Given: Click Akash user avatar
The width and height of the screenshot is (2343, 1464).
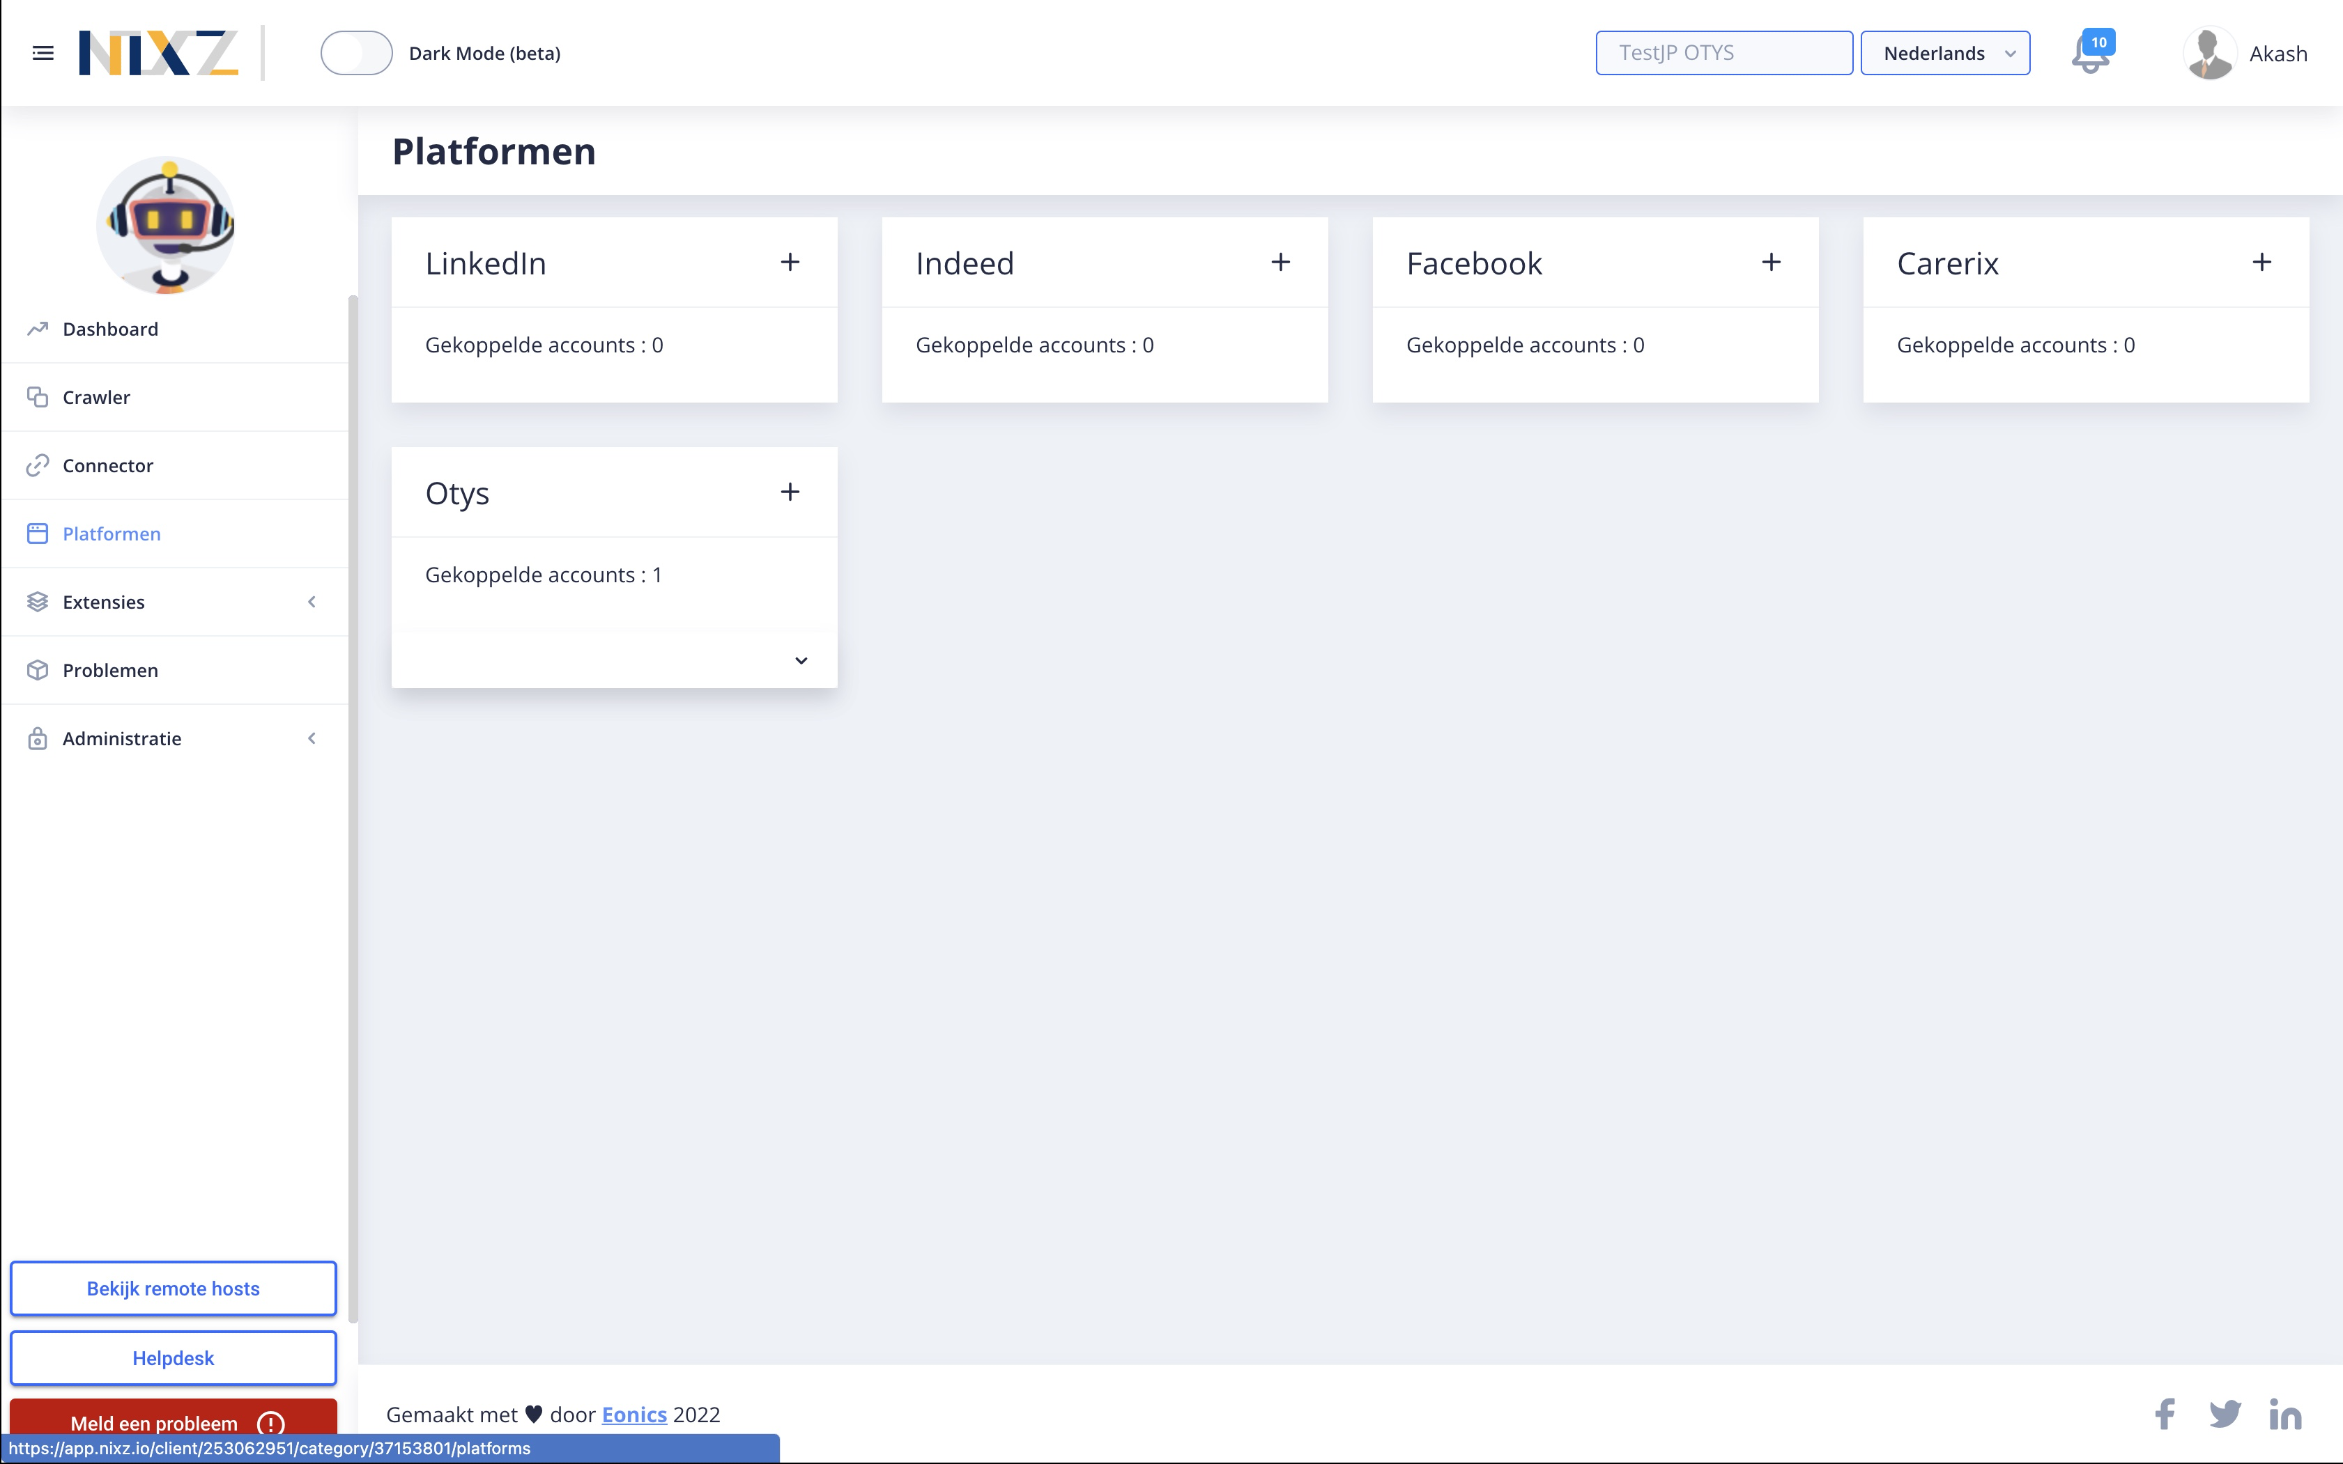Looking at the screenshot, I should [x=2209, y=53].
